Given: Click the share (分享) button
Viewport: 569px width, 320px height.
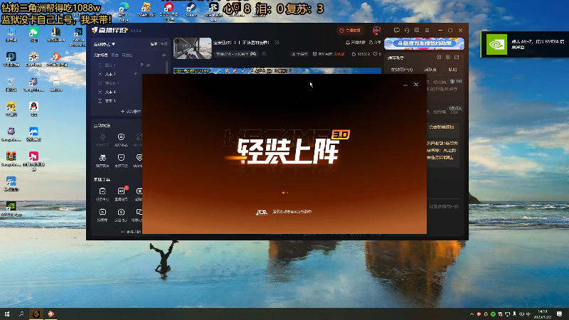Looking at the screenshot, I should tap(375, 43).
